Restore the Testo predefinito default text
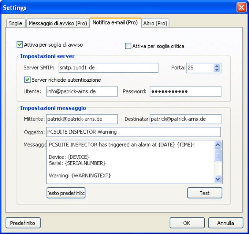Viewport: 249px width, 234px height. pyautogui.click(x=66, y=193)
